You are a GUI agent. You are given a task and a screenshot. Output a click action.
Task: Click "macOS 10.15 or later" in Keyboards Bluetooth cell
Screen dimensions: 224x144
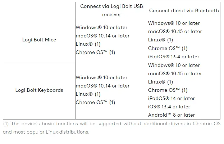tap(175, 73)
